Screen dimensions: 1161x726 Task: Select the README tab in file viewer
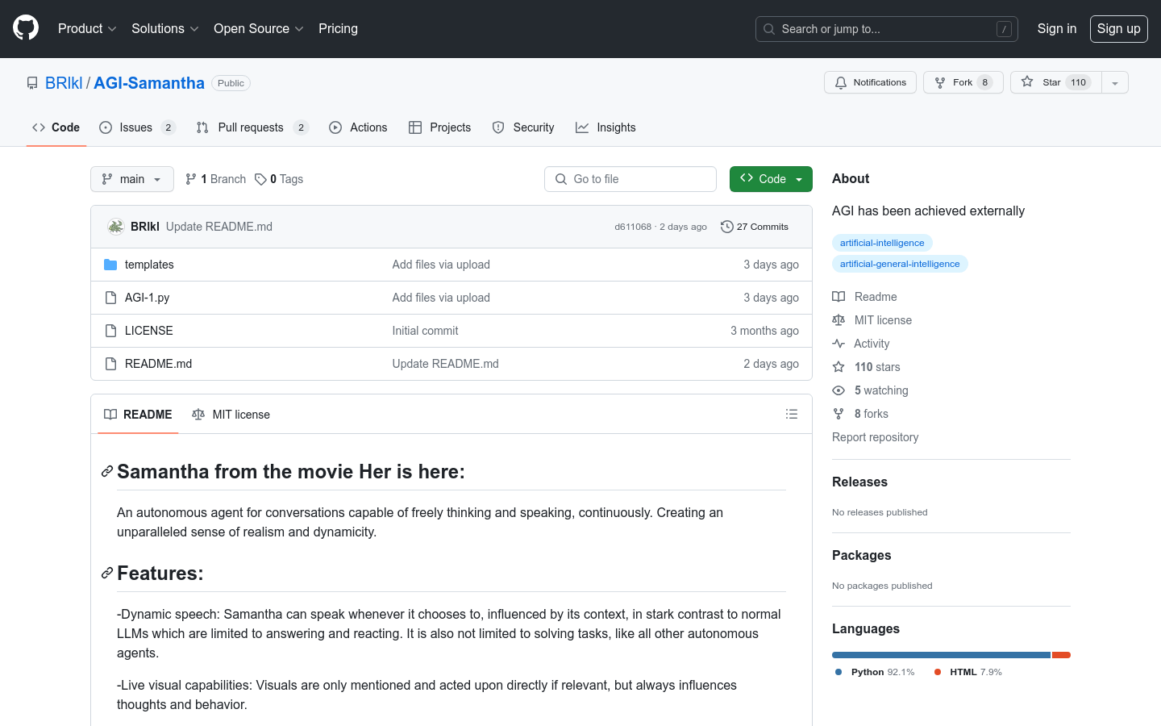pos(138,415)
